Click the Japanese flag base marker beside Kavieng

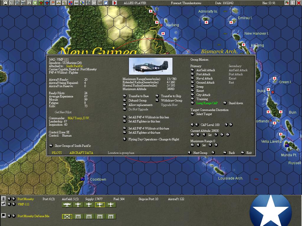pyautogui.click(x=244, y=45)
